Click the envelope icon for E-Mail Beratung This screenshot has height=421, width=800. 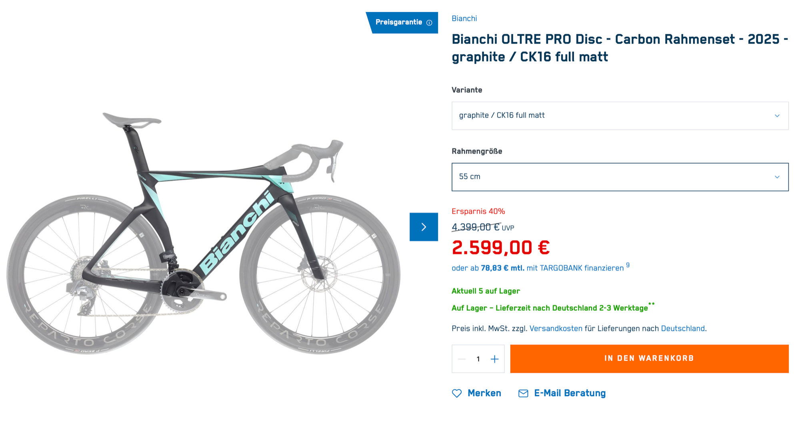point(523,393)
